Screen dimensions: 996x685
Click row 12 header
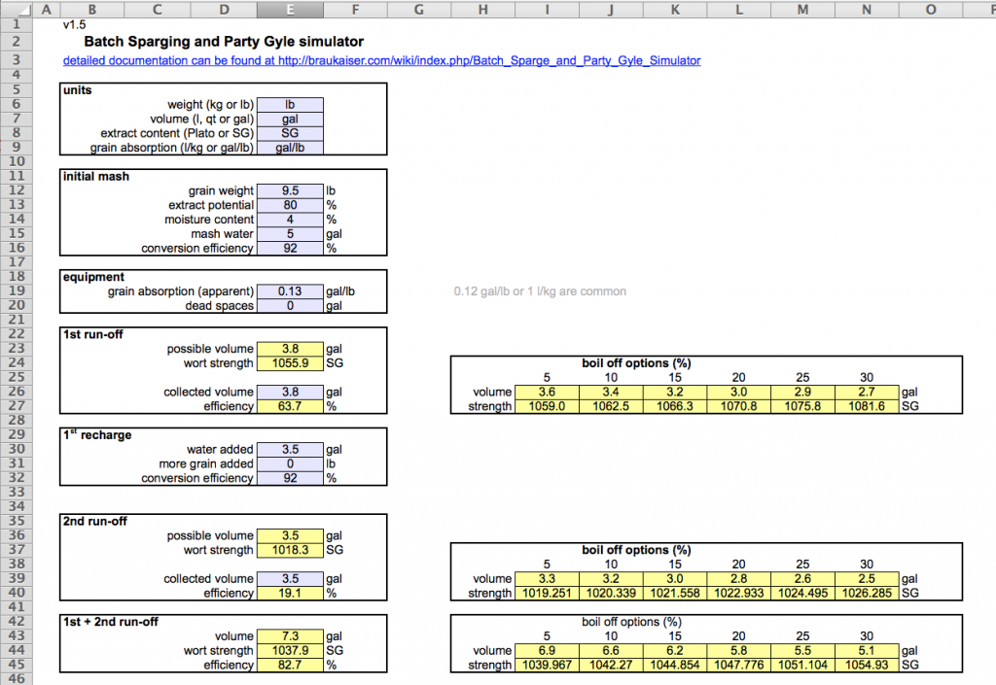[17, 190]
